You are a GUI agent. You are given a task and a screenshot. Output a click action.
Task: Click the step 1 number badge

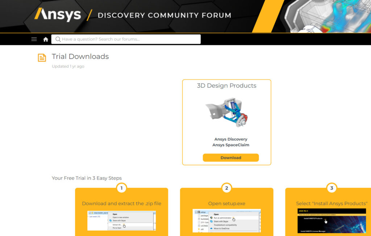[121, 188]
